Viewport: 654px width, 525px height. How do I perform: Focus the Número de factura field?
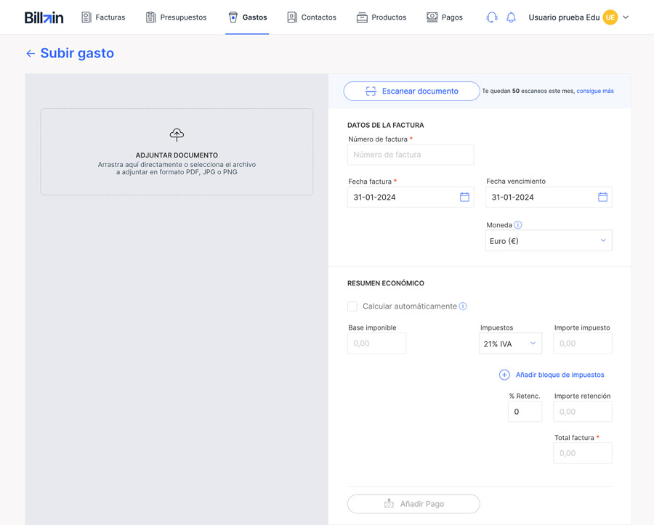[411, 155]
